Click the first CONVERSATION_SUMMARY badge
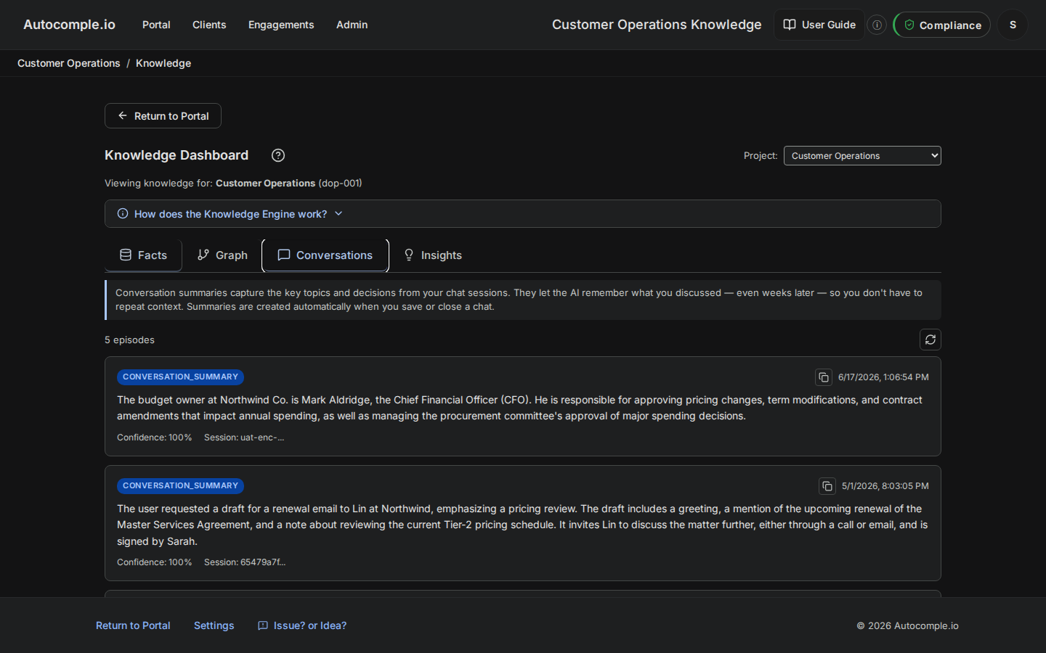This screenshot has height=653, width=1046. [180, 377]
